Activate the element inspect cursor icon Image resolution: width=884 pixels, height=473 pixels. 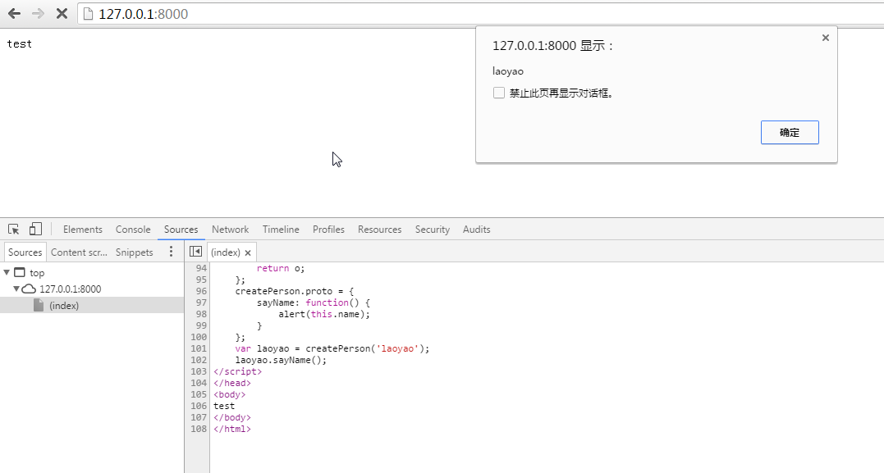pyautogui.click(x=13, y=230)
